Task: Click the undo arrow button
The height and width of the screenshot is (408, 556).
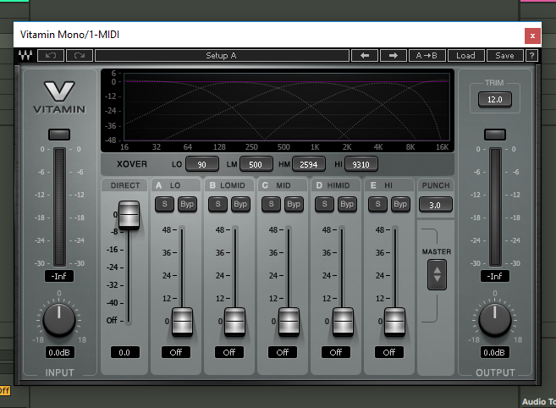Action: pyautogui.click(x=51, y=55)
